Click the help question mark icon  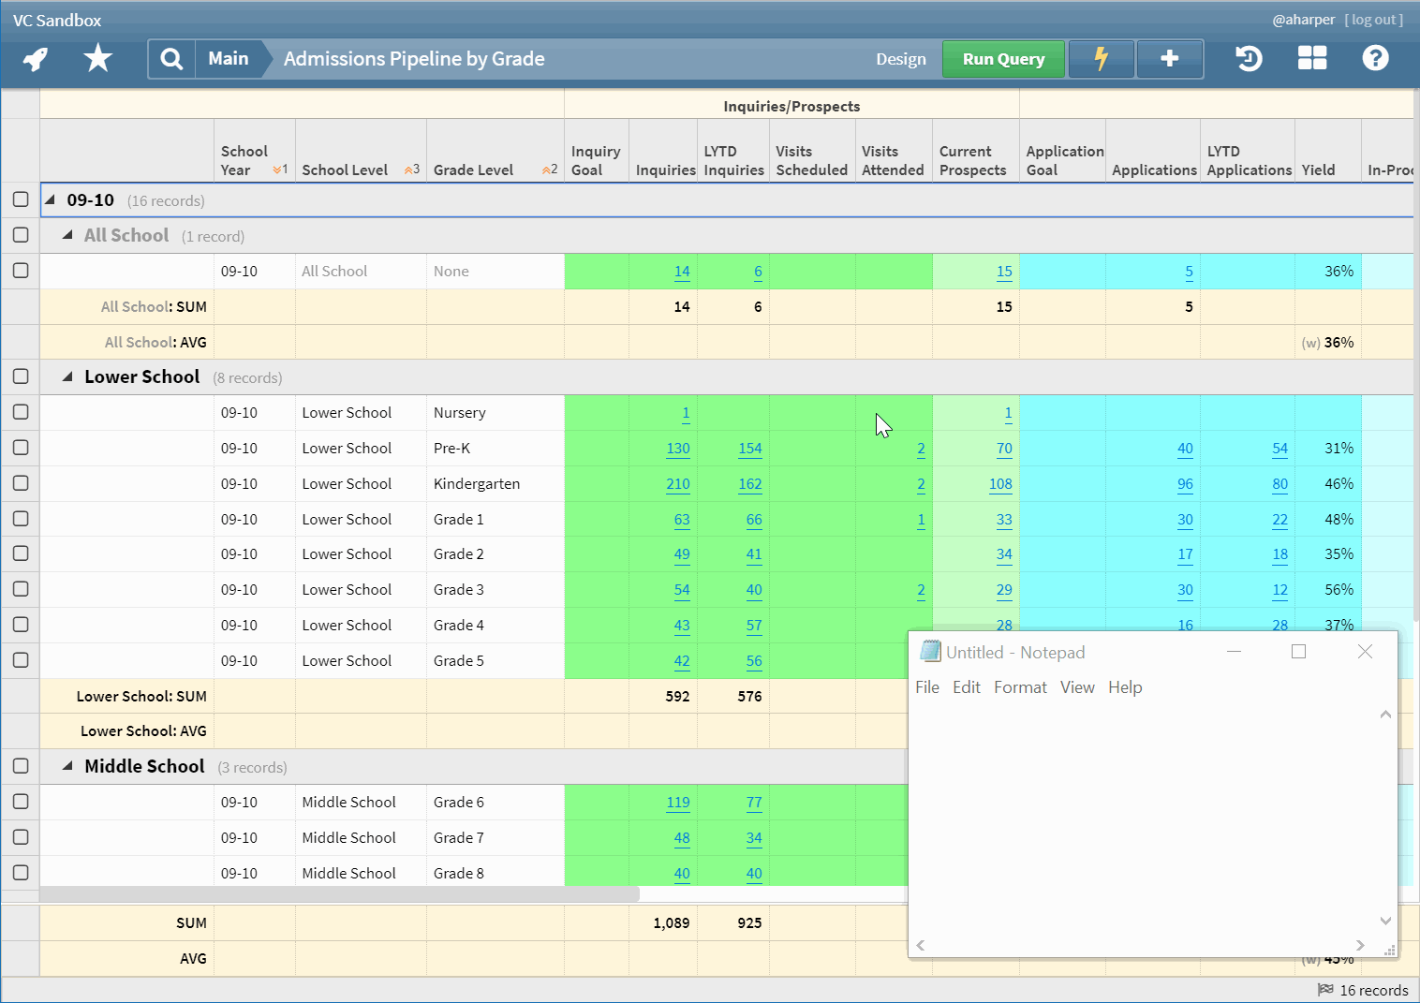pyautogui.click(x=1374, y=59)
